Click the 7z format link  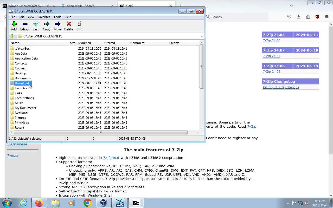pos(111,158)
